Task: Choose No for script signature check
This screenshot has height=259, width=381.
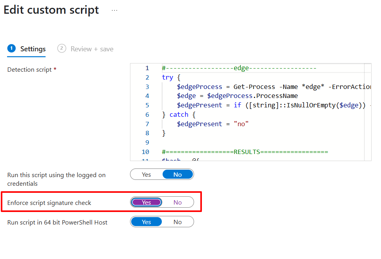Action: point(178,202)
